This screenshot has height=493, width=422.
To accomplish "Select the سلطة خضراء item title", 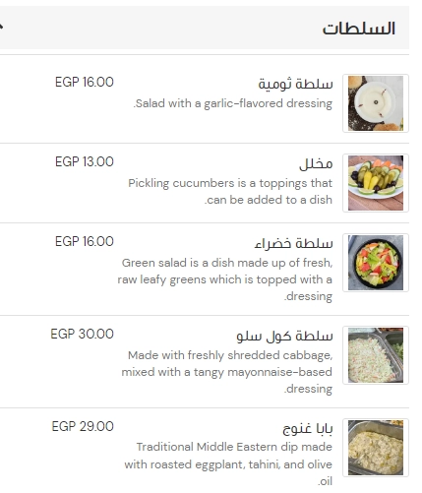I will [293, 243].
